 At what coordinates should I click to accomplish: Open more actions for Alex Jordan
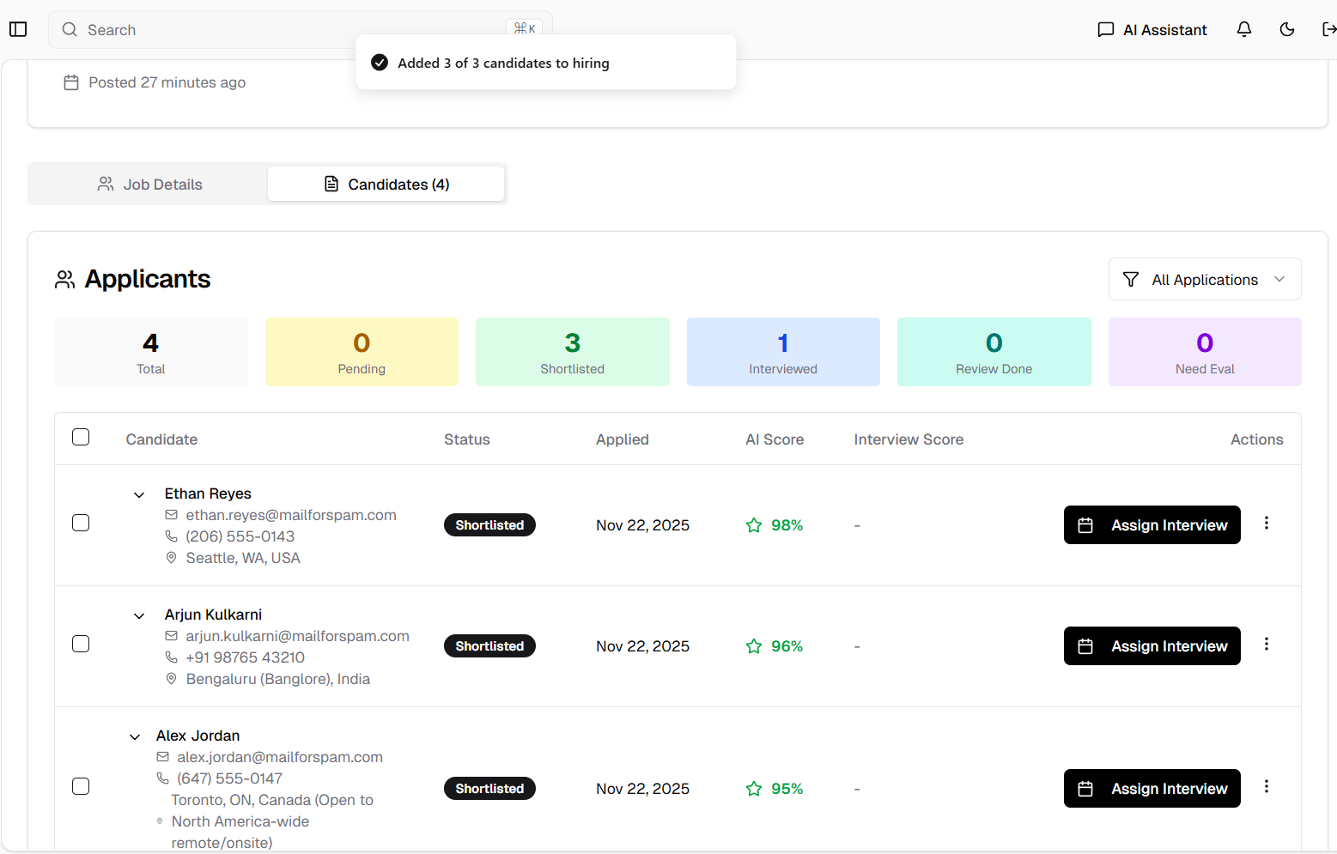[1266, 787]
